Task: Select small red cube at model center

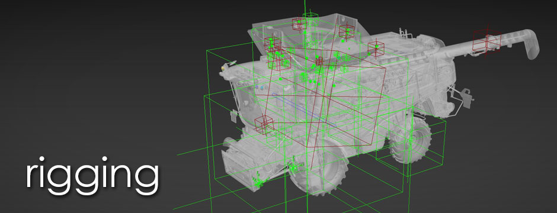Action: click(319, 60)
